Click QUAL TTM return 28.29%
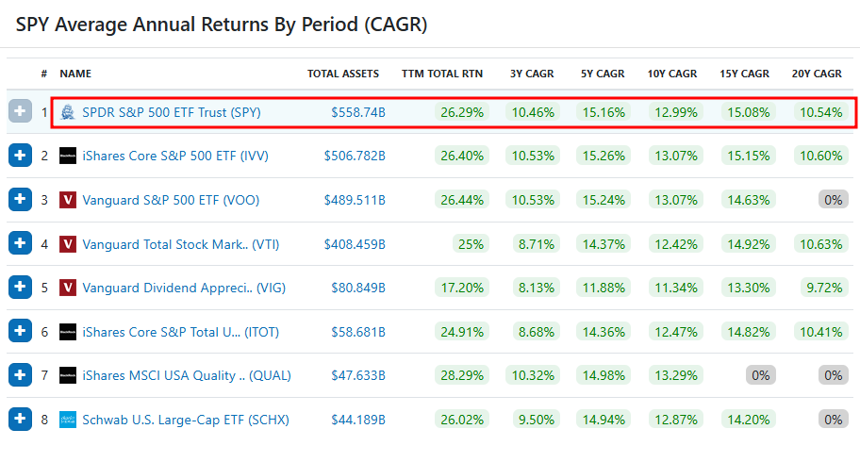 point(462,376)
